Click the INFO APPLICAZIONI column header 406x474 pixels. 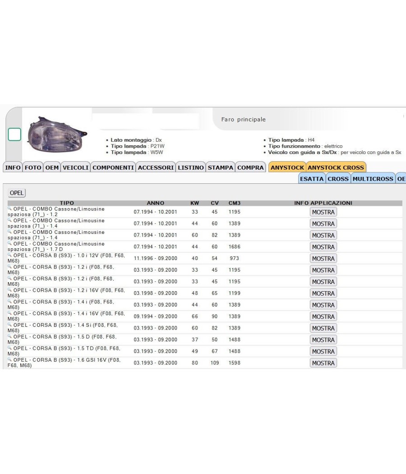coord(323,203)
